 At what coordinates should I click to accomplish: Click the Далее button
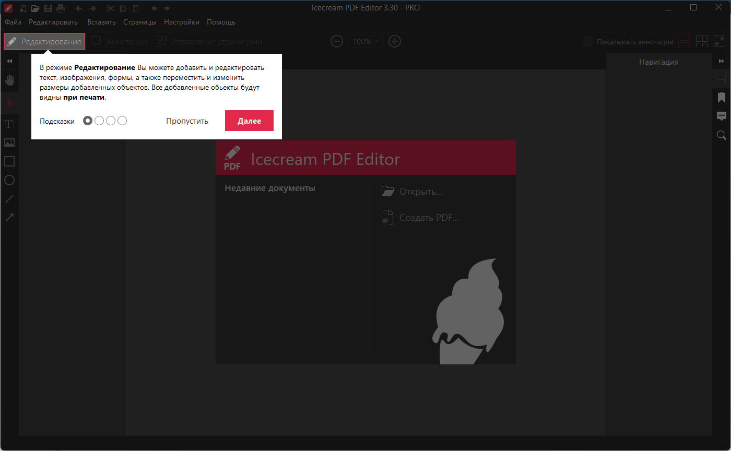point(249,121)
